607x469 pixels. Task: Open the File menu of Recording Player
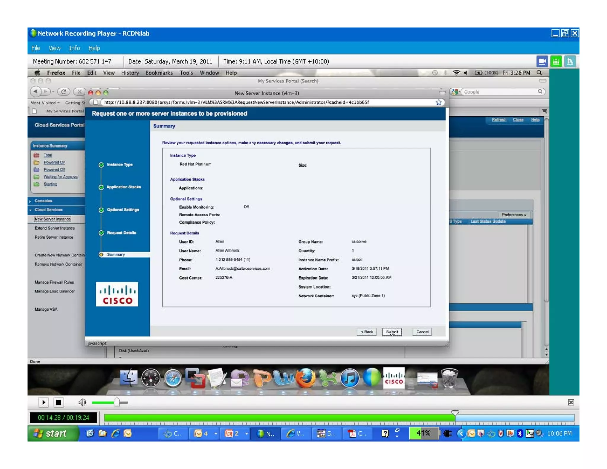(x=36, y=48)
